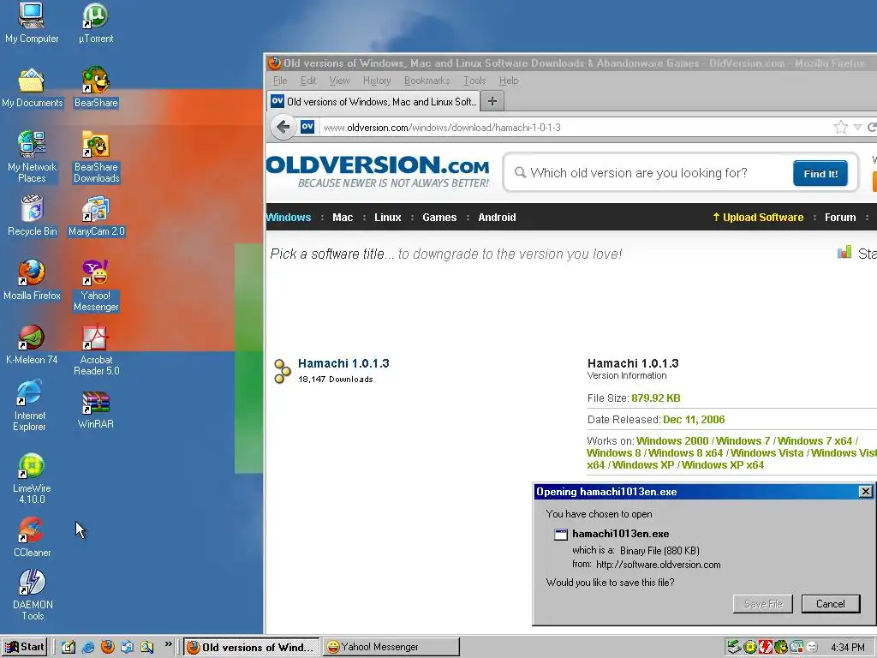Open the Bookmarks menu
This screenshot has width=877, height=658.
tap(427, 81)
